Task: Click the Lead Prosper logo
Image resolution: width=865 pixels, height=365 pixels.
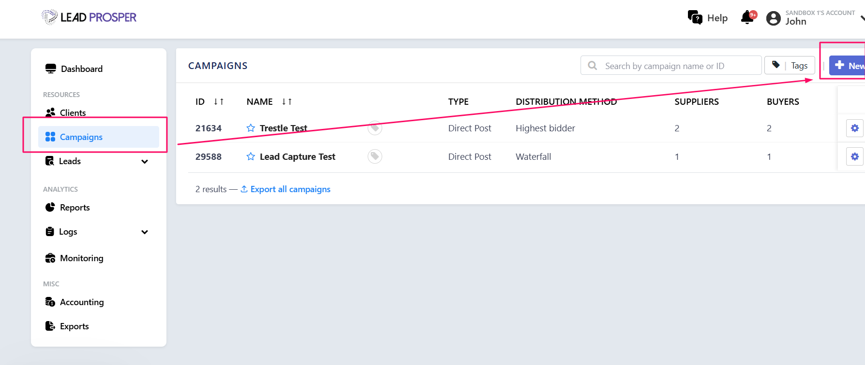Action: click(x=89, y=17)
